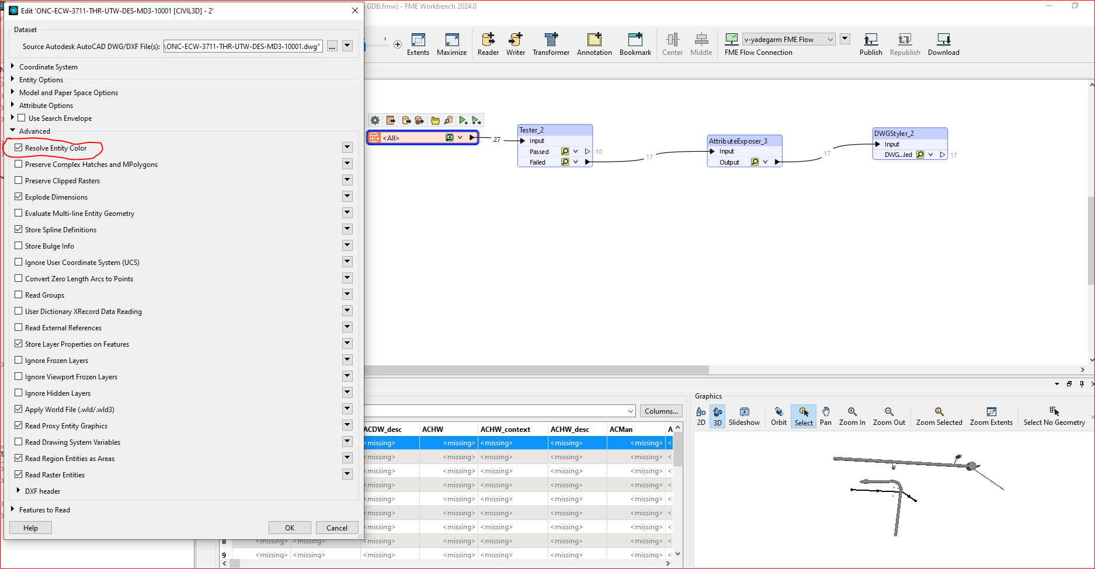
Task: Enable Preserve Clipped Rasters
Action: pos(19,180)
